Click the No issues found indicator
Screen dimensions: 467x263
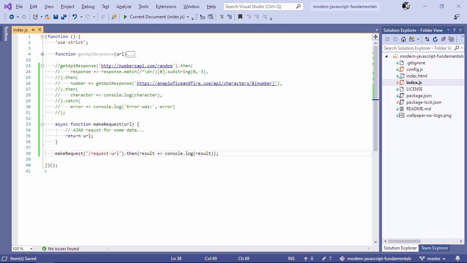point(60,249)
